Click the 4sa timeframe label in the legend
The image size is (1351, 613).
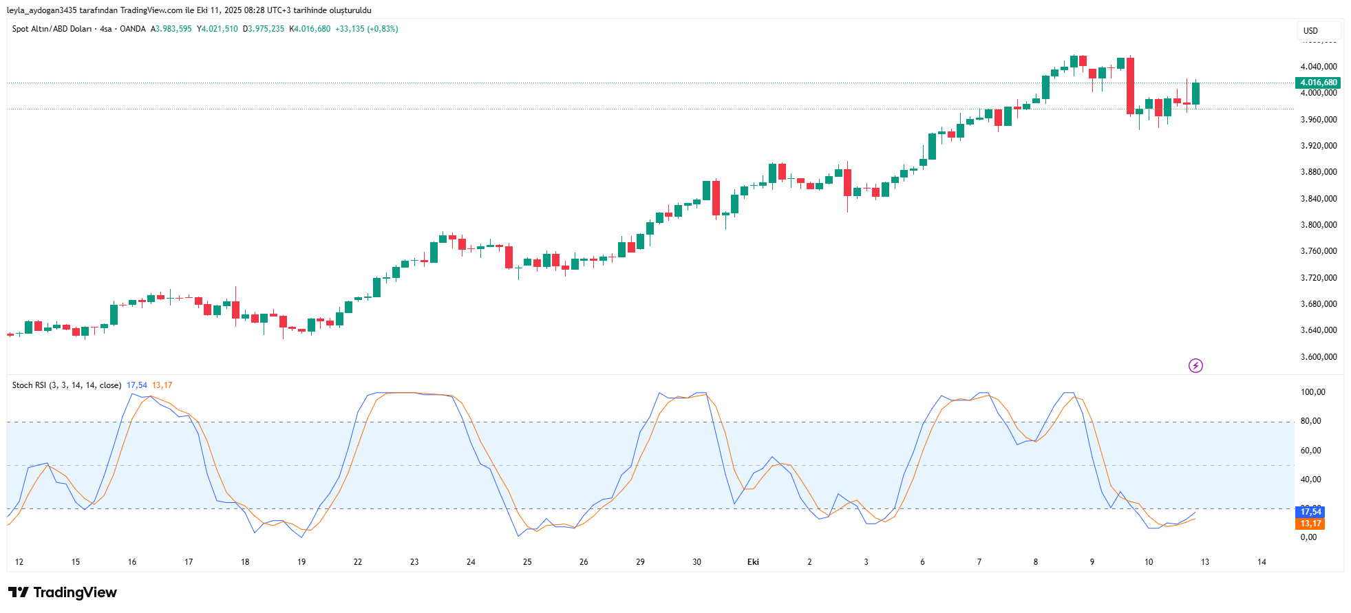(105, 29)
